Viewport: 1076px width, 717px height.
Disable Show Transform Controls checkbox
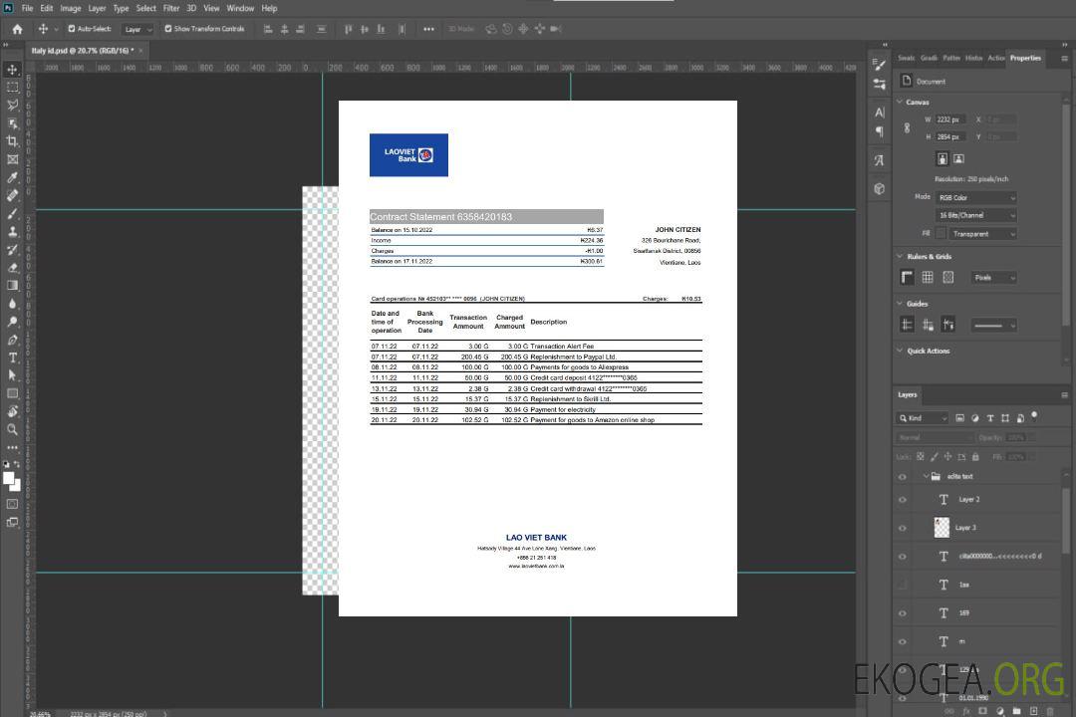tap(168, 29)
